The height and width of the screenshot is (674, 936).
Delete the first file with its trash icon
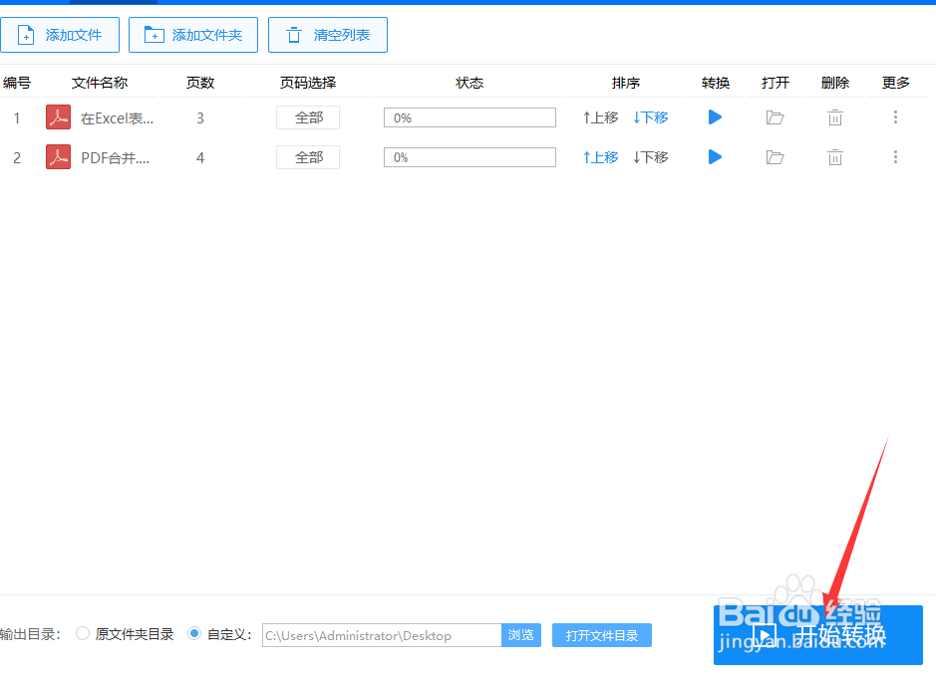(834, 116)
